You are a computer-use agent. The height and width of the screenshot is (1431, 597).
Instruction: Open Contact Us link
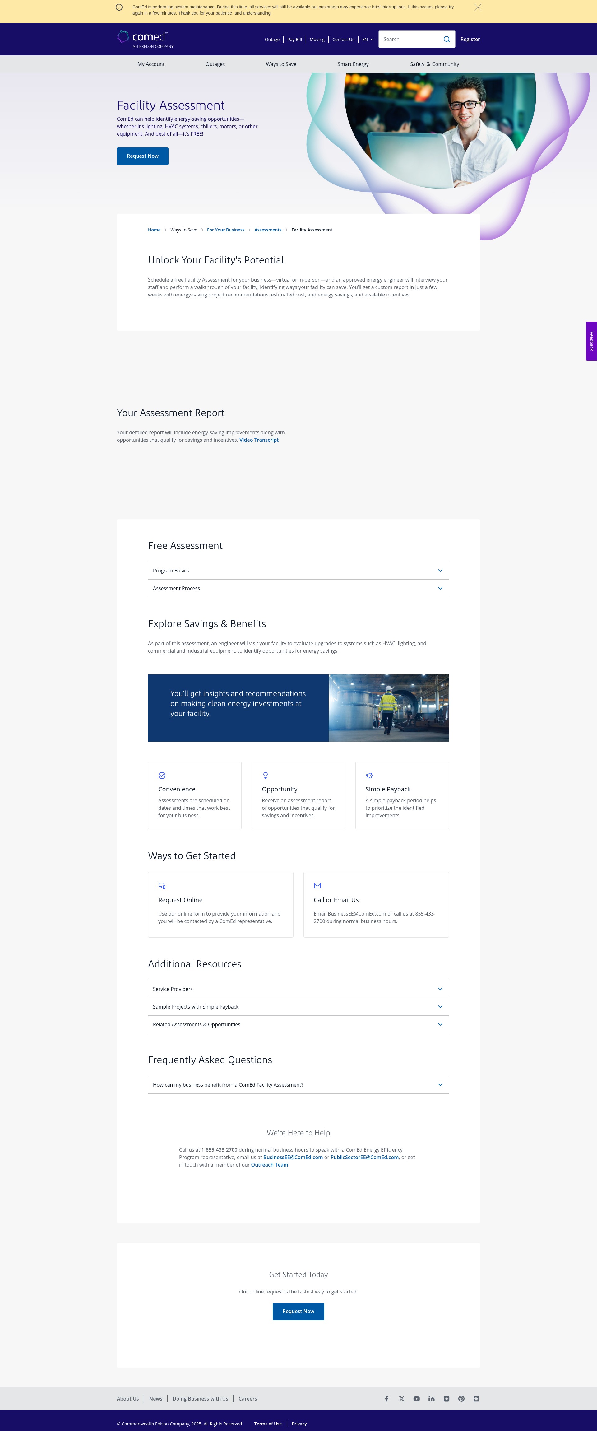[343, 40]
